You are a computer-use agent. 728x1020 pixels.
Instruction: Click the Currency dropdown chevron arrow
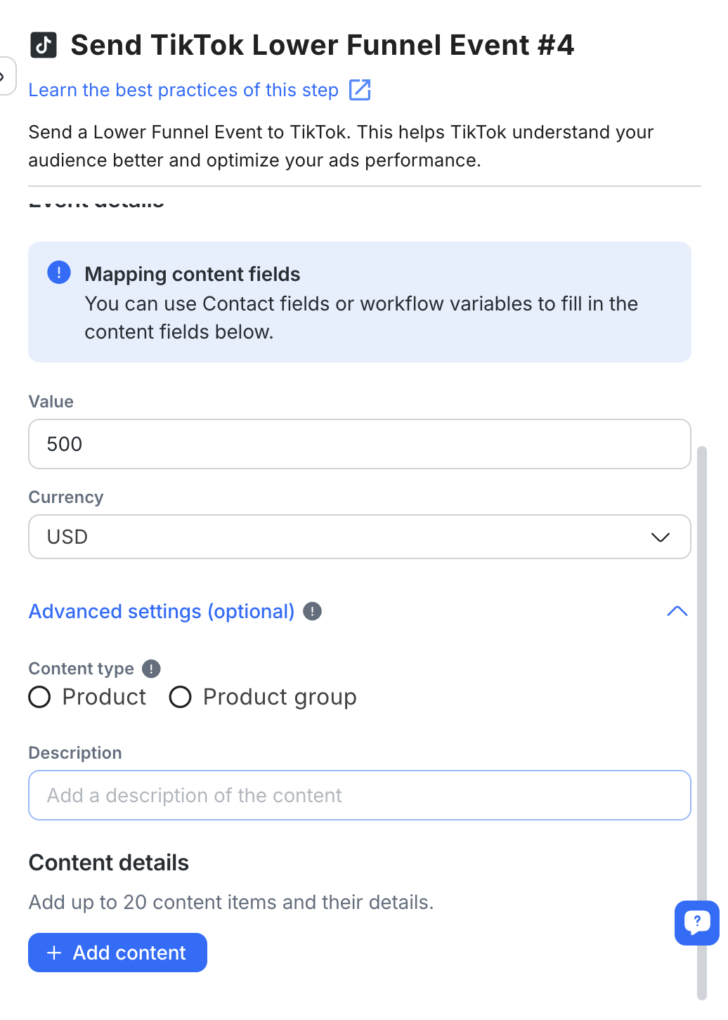(660, 537)
